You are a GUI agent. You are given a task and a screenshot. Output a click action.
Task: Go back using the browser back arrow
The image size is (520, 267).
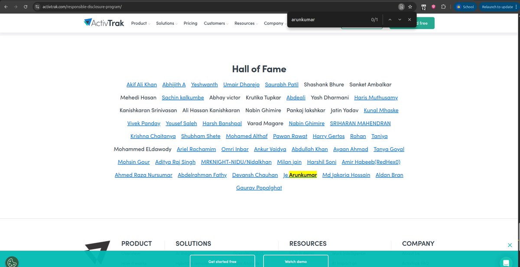click(x=6, y=7)
